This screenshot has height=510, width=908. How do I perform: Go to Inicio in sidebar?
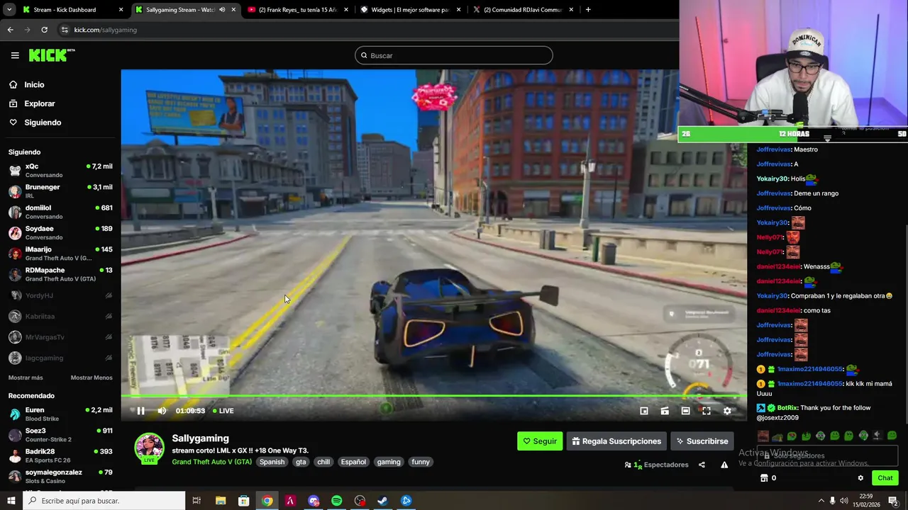[x=34, y=84]
